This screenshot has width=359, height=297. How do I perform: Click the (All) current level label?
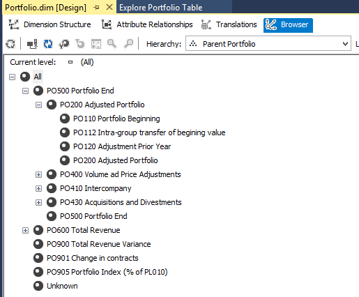click(x=87, y=62)
